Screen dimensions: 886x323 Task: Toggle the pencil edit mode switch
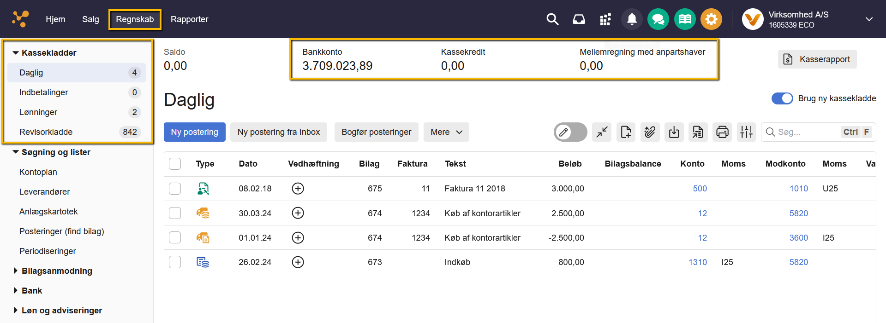tap(570, 133)
